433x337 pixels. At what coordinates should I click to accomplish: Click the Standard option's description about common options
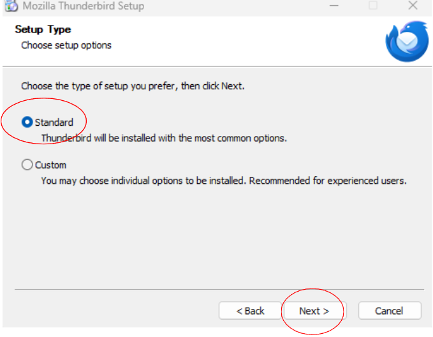click(164, 138)
